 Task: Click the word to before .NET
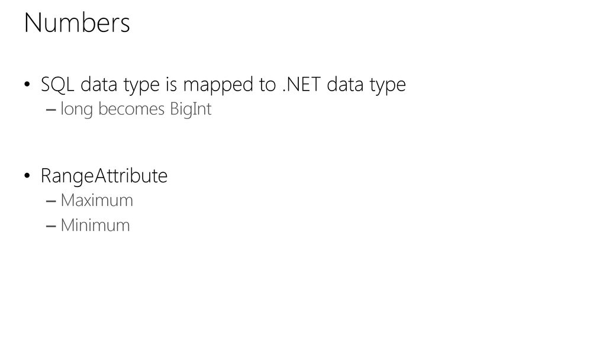pos(267,84)
